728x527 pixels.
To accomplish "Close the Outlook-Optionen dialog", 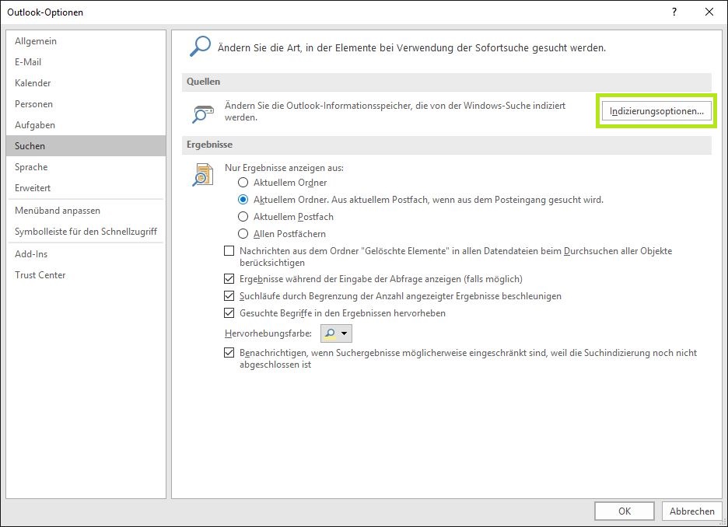I will pos(709,12).
